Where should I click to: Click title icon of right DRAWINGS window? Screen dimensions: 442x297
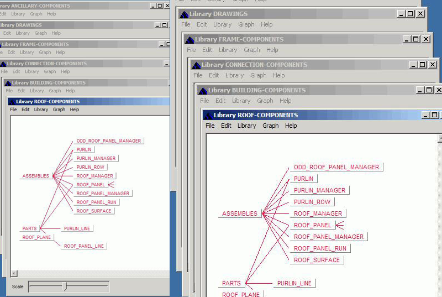(x=184, y=14)
